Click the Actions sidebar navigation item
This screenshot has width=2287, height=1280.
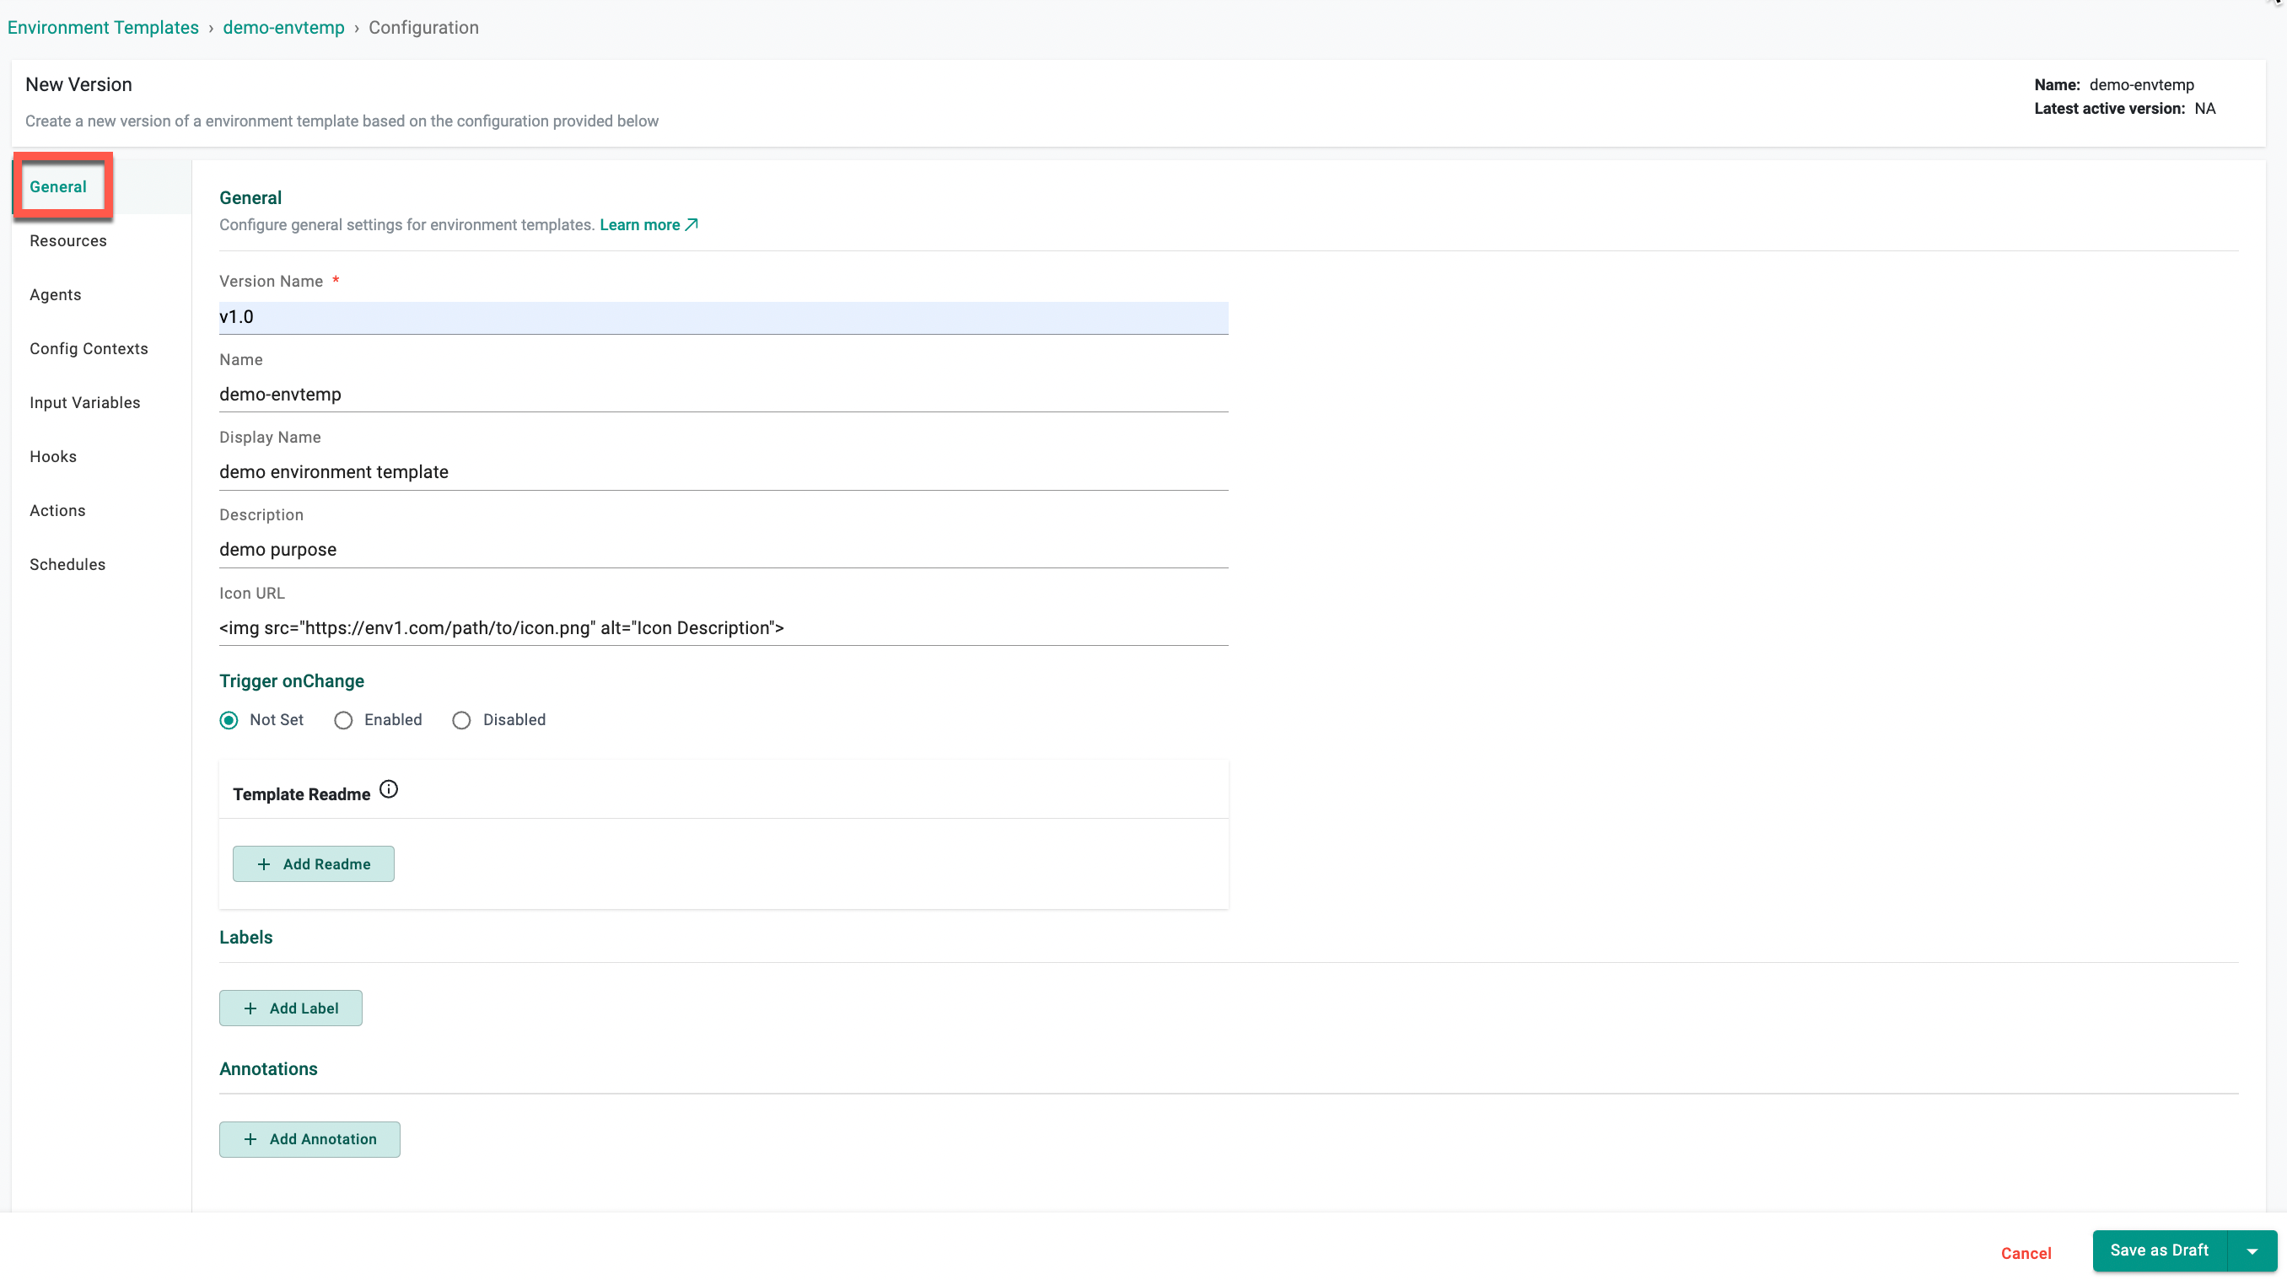57,508
